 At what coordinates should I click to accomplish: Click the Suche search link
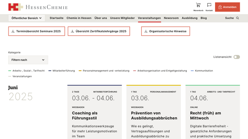point(229,18)
